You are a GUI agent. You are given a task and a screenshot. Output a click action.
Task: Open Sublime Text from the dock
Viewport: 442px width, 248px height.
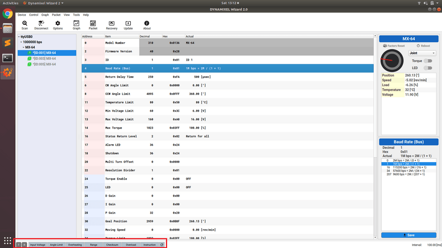(8, 43)
